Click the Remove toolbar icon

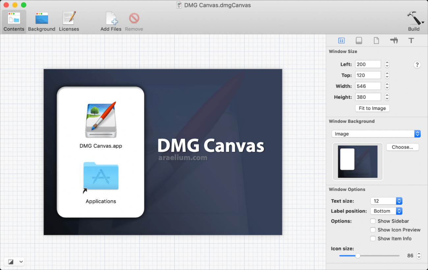pyautogui.click(x=134, y=22)
